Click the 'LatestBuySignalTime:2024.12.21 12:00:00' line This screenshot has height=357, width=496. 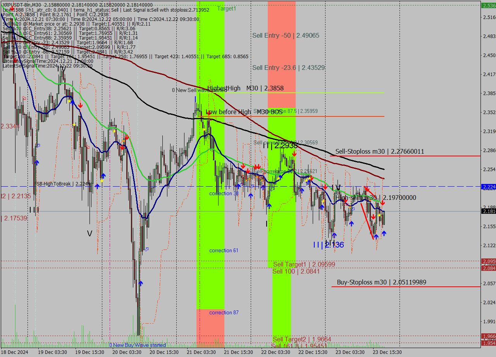tap(48, 61)
